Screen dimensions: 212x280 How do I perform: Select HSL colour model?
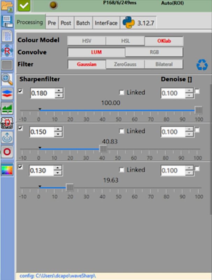[125, 41]
